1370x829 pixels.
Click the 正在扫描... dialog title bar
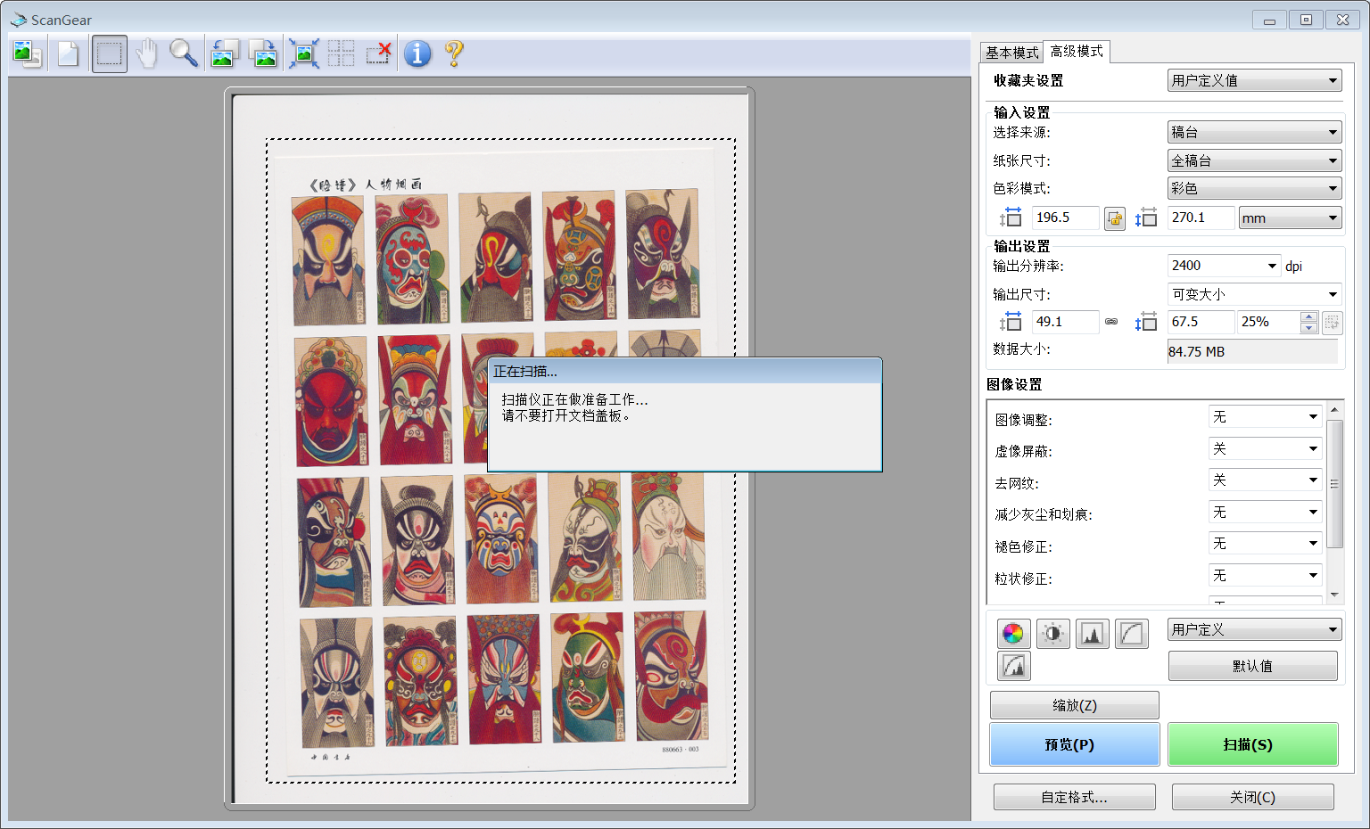(684, 372)
